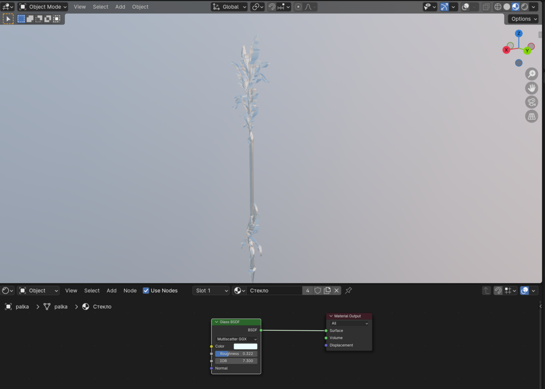Click the X axis on navigation gizmo
The height and width of the screenshot is (389, 545).
(x=506, y=50)
